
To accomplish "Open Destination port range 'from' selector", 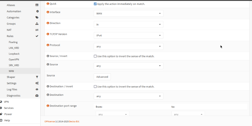I will 113,114.
